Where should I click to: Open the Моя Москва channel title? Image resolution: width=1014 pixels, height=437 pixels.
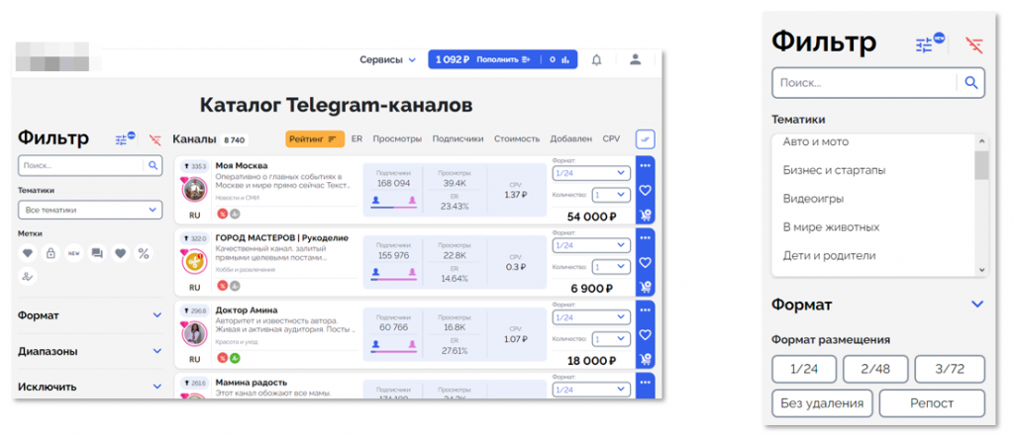pos(242,166)
